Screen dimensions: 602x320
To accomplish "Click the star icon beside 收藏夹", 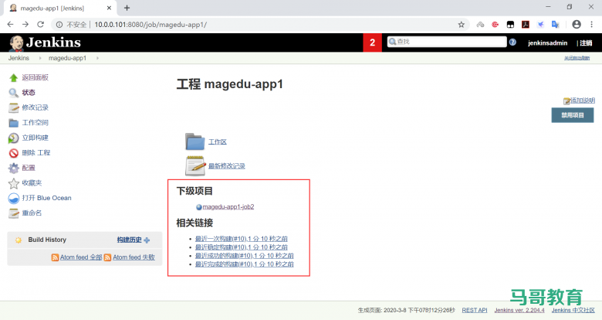I will tap(13, 183).
